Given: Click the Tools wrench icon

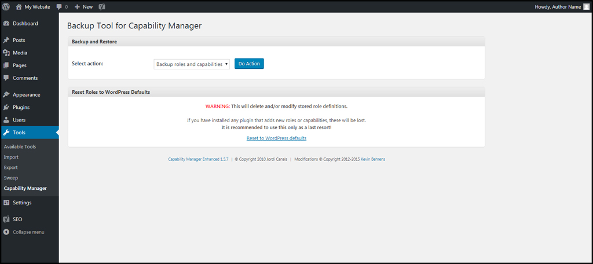Looking at the screenshot, I should pyautogui.click(x=6, y=133).
